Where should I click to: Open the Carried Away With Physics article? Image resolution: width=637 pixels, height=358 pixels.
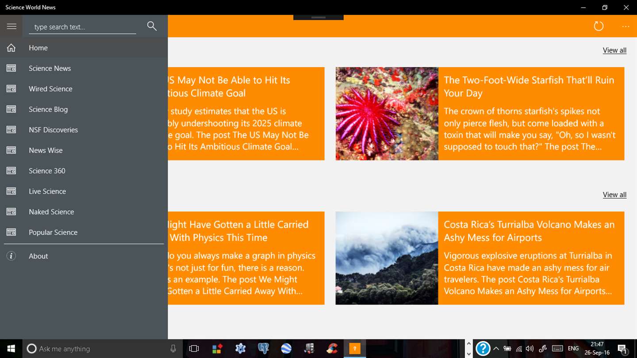click(x=246, y=258)
